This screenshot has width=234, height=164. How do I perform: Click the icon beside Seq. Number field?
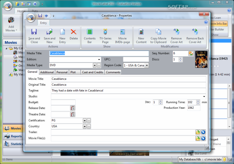pos(191,53)
